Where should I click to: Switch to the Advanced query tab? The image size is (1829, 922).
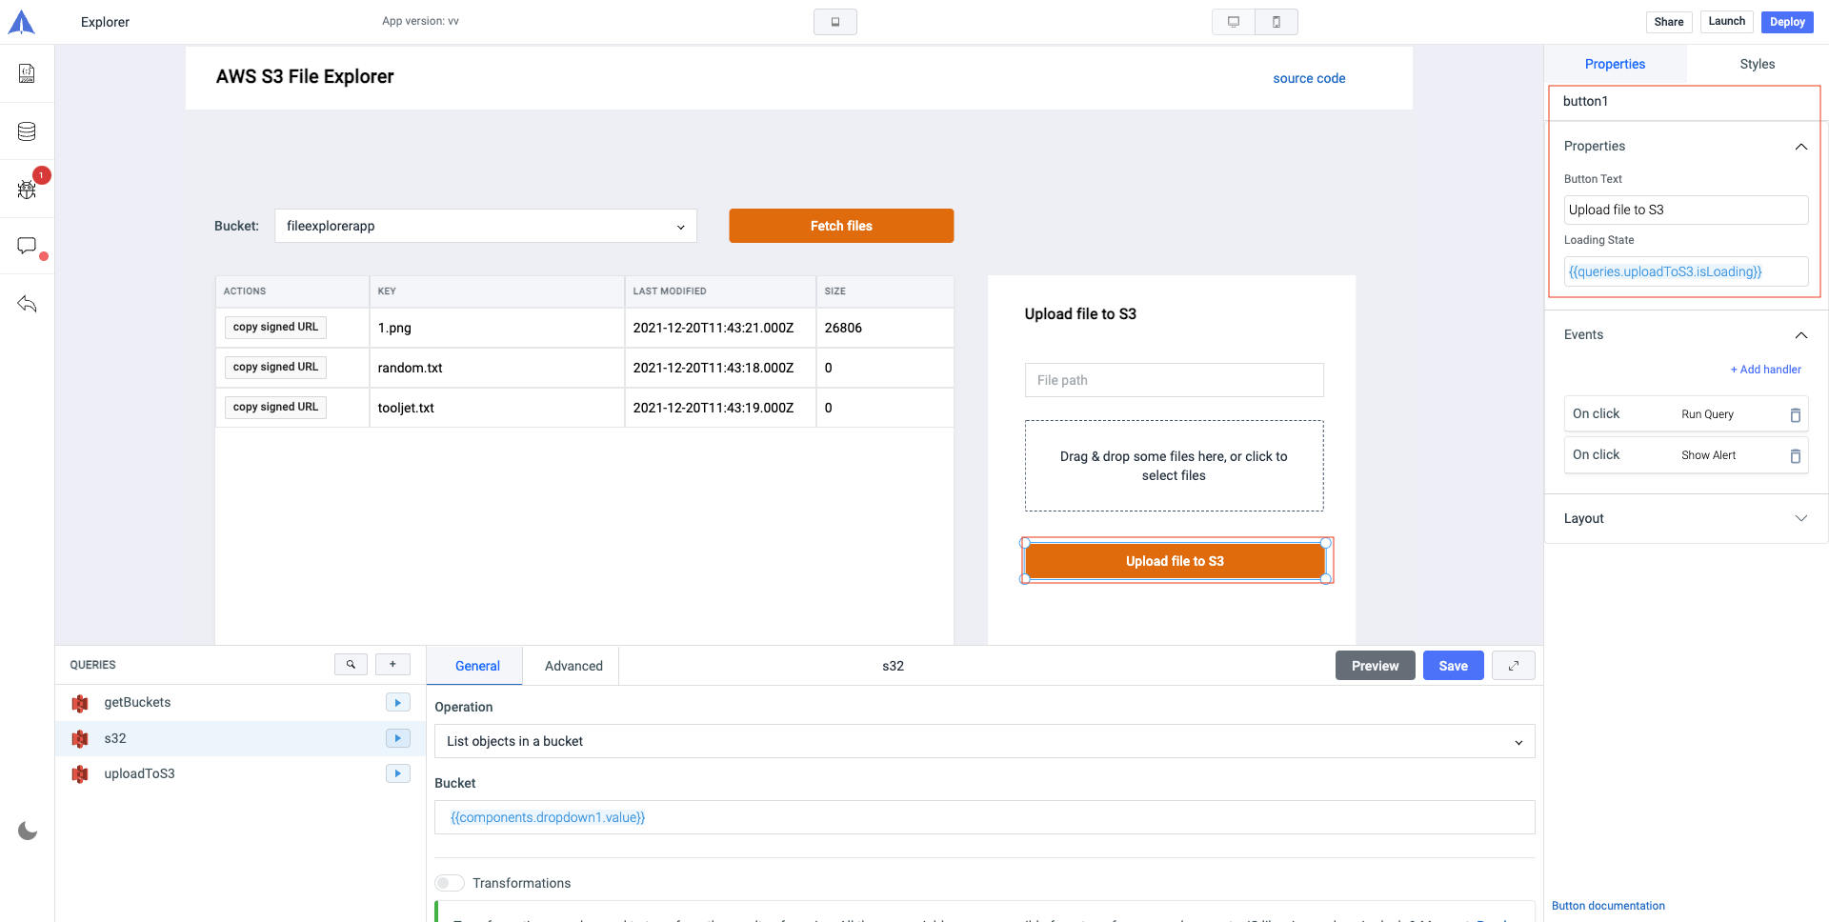[573, 666]
